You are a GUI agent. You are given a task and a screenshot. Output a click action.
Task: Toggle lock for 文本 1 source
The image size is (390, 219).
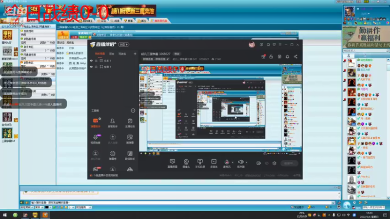pyautogui.click(x=96, y=60)
